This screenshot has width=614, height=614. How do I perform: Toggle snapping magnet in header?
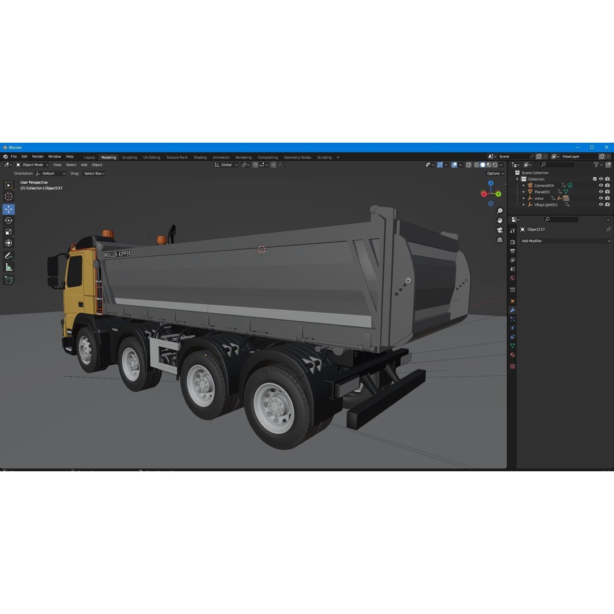[x=255, y=165]
